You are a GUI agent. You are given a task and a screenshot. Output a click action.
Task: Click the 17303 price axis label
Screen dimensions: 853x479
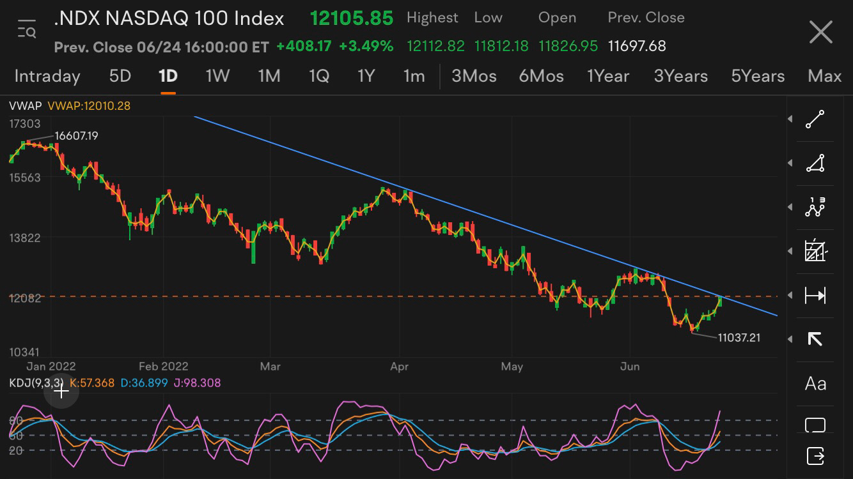(25, 124)
